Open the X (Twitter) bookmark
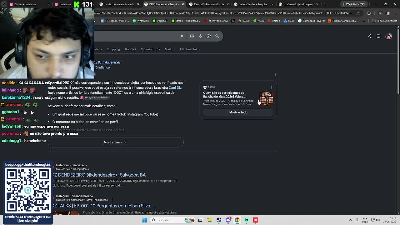Viewport: 400px width, 225px height. pos(233,21)
